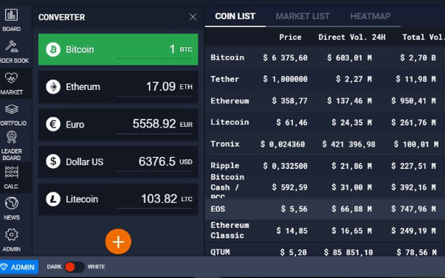Switch to the Market List tab
The height and width of the screenshot is (278, 445).
point(303,17)
